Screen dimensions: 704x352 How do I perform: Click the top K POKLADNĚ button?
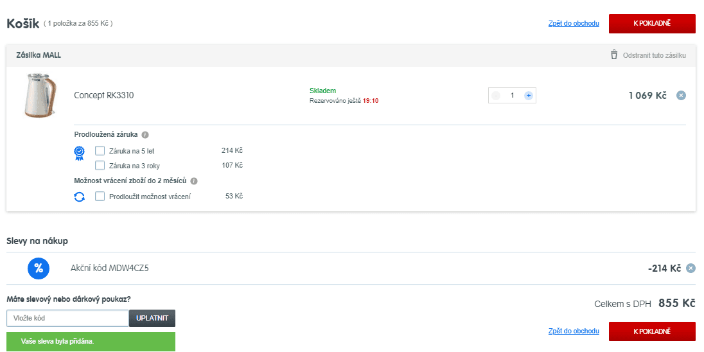click(652, 23)
